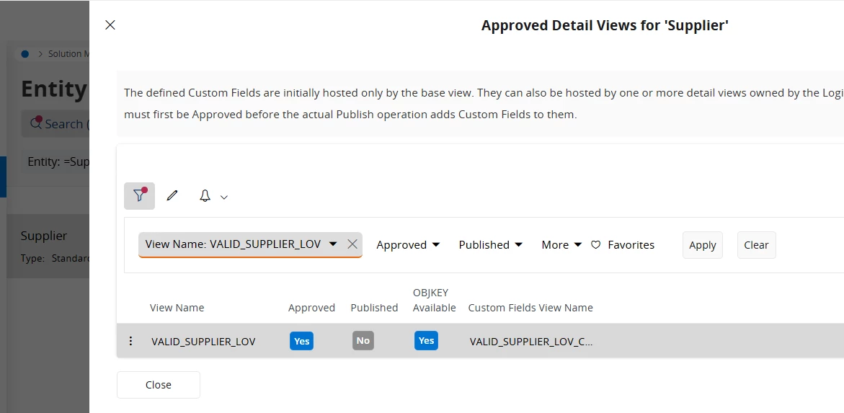
Task: Click the background Search icon
Action: coord(35,124)
